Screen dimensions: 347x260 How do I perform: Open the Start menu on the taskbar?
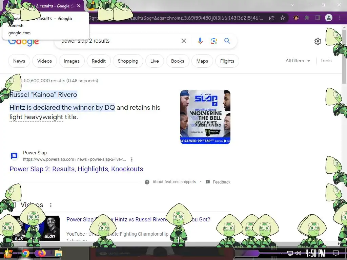pyautogui.click(x=8, y=253)
